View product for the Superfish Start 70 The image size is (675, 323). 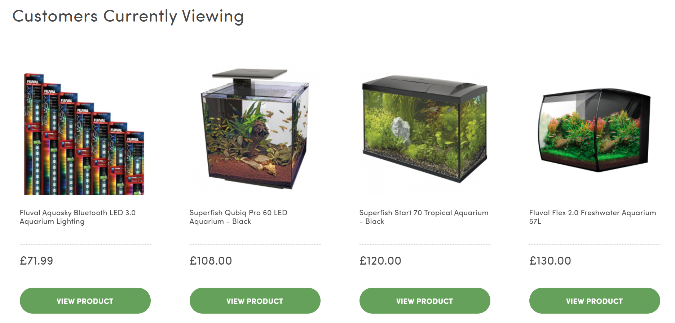(x=425, y=301)
